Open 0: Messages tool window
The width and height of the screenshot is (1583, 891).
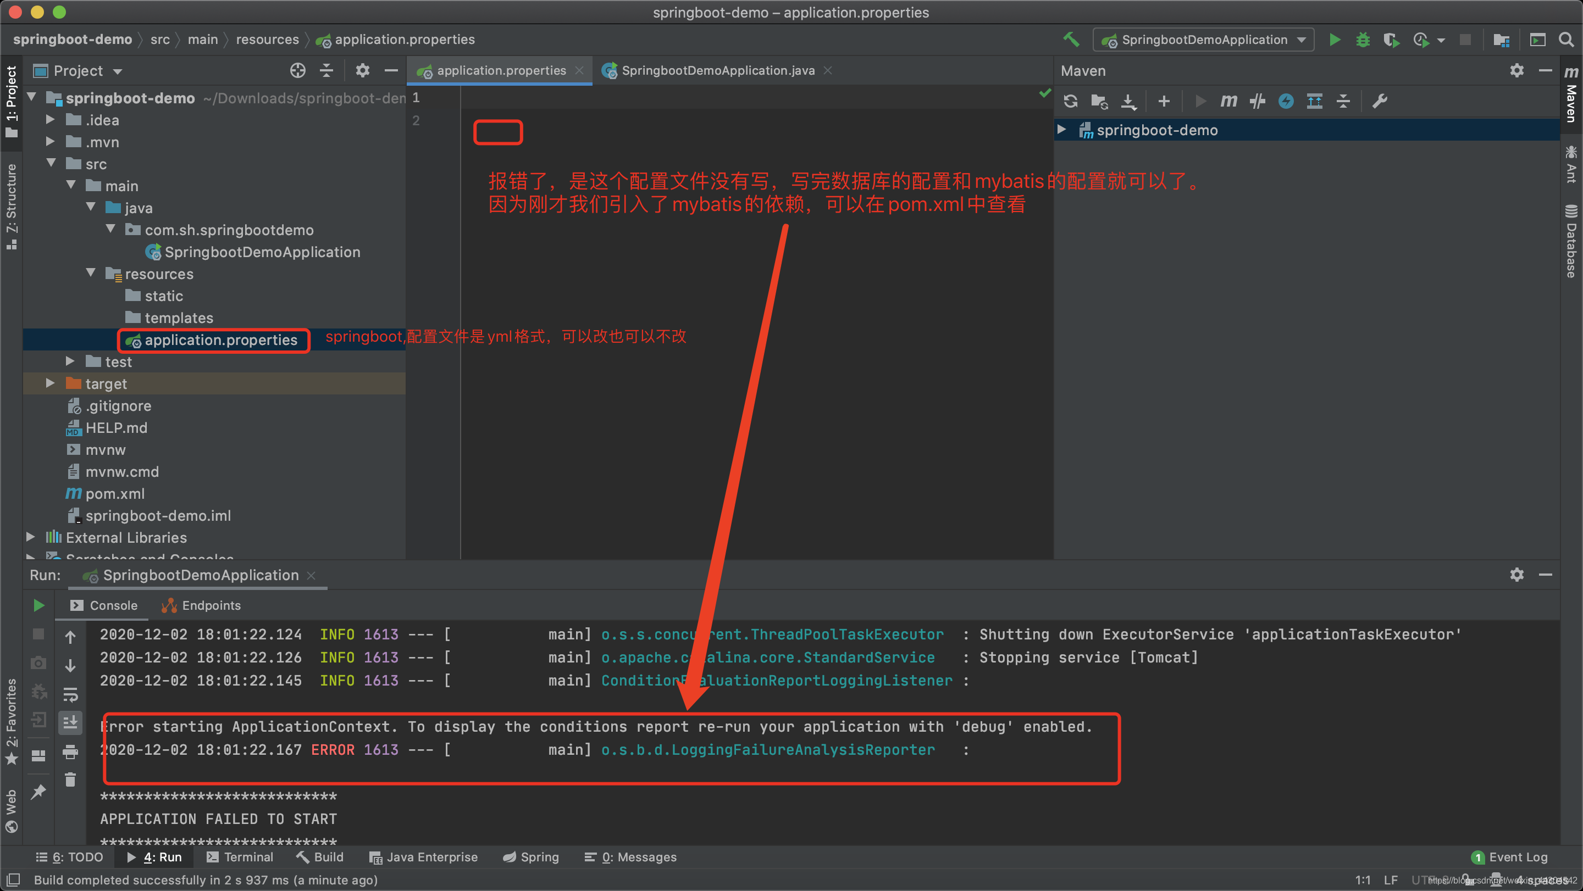(x=630, y=857)
